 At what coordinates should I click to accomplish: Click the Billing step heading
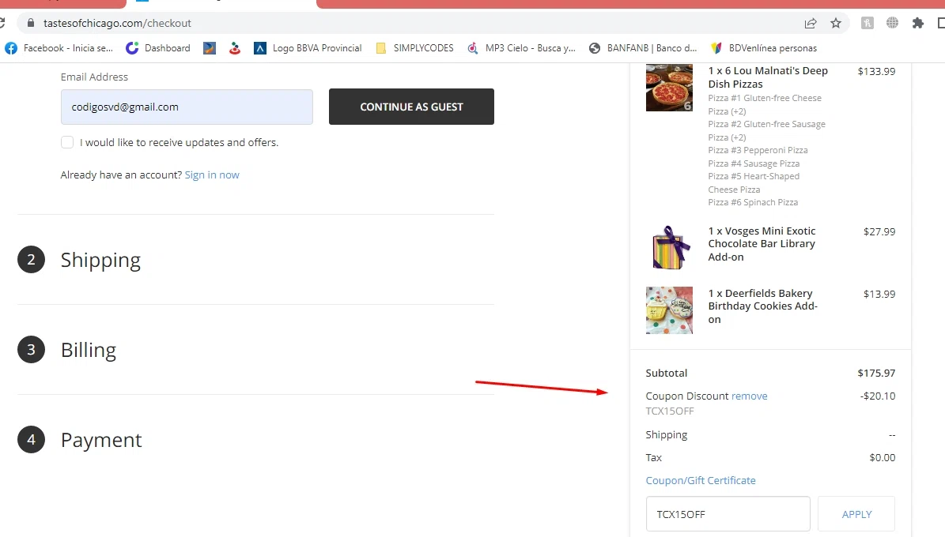(x=89, y=350)
